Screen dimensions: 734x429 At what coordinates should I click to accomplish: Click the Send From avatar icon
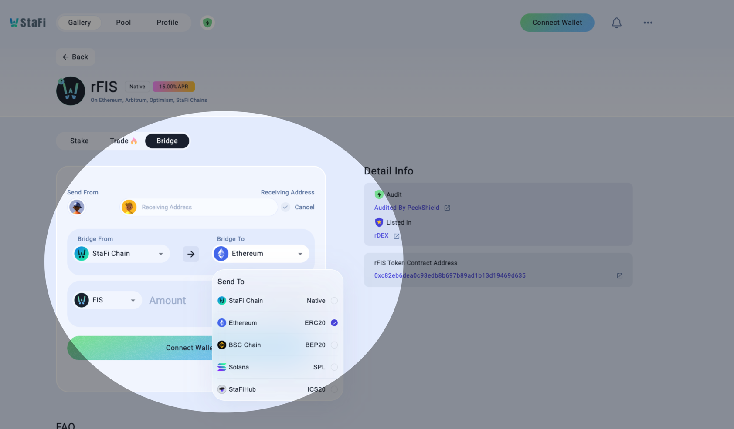pos(77,207)
